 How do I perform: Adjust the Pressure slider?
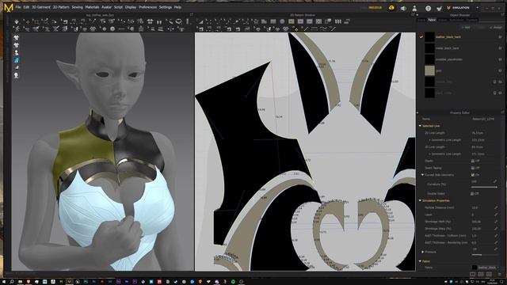(484, 255)
